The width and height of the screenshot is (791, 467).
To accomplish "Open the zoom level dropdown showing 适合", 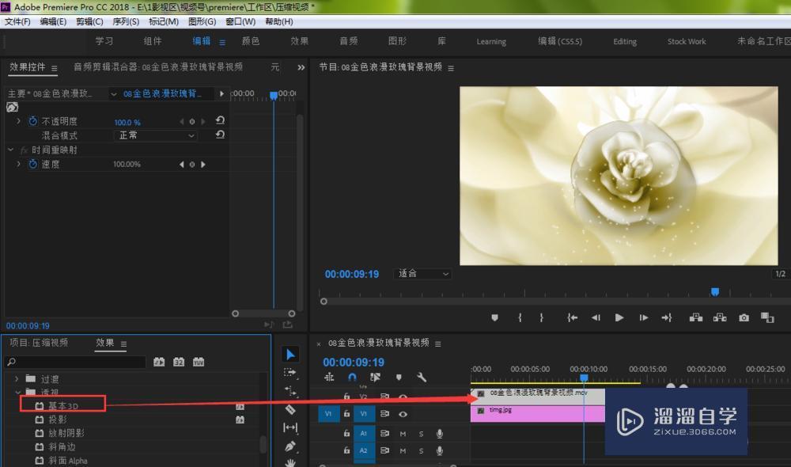I will tap(422, 274).
